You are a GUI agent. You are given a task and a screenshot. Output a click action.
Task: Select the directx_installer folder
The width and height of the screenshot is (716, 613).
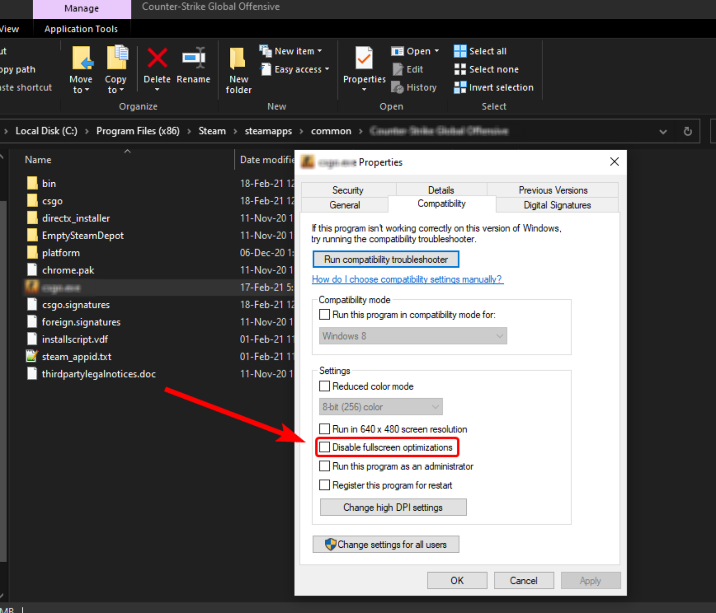coord(68,218)
